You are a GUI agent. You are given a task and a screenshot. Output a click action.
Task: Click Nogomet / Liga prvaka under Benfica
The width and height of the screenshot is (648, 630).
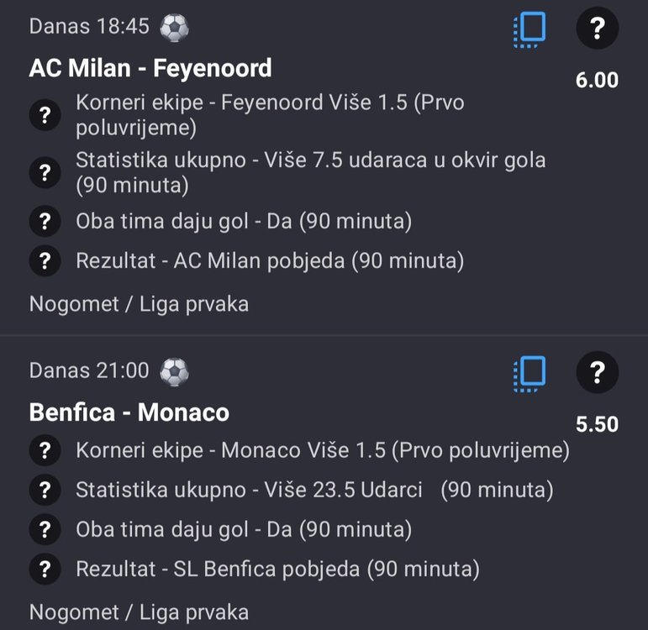[x=139, y=612]
